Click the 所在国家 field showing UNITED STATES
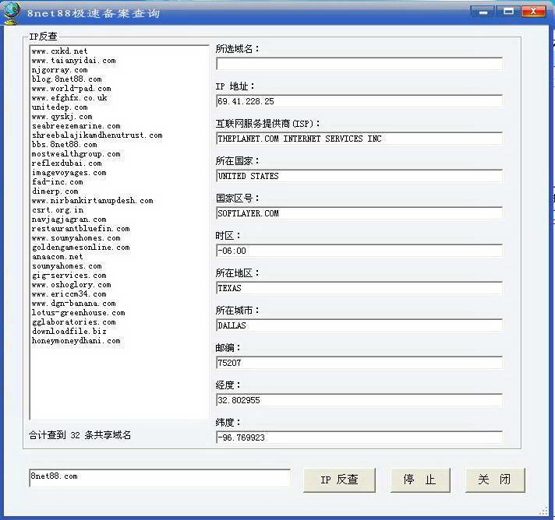The image size is (555, 520). point(359,176)
